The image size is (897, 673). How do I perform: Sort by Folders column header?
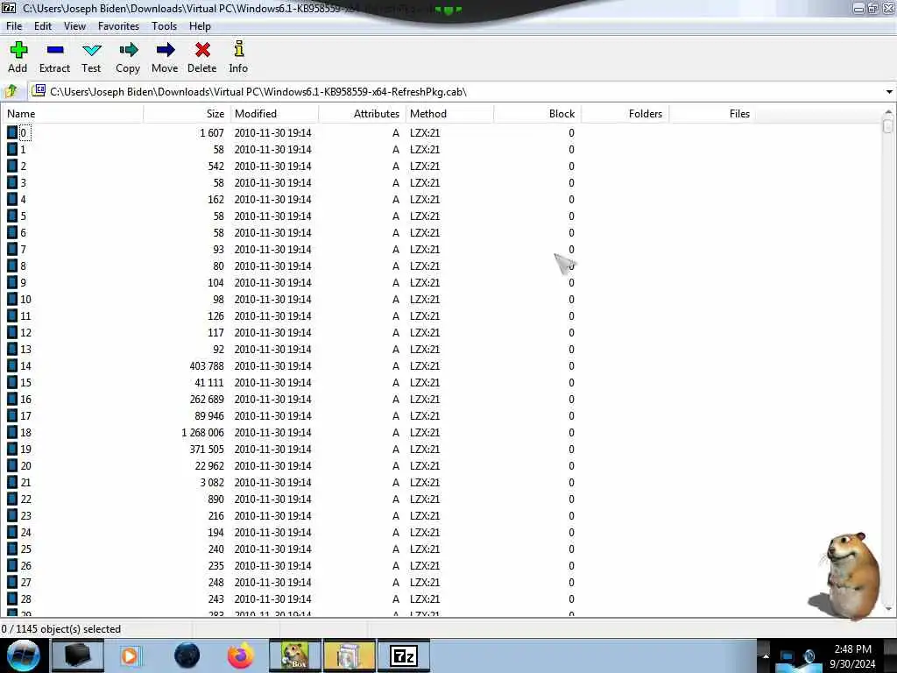tap(625, 114)
